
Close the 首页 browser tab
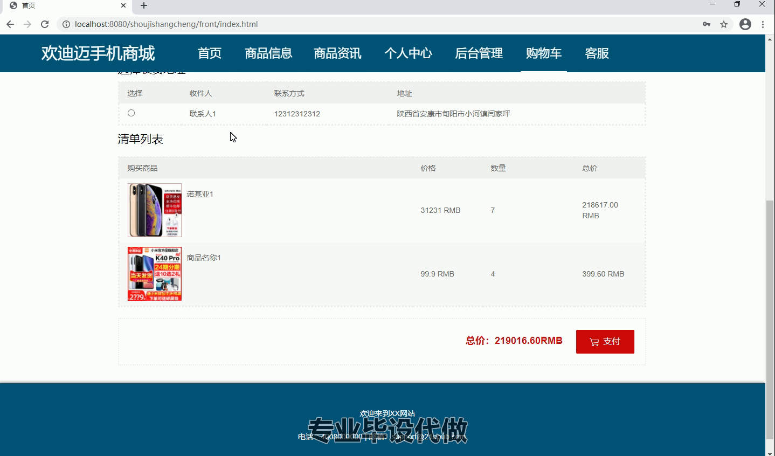[x=123, y=5]
